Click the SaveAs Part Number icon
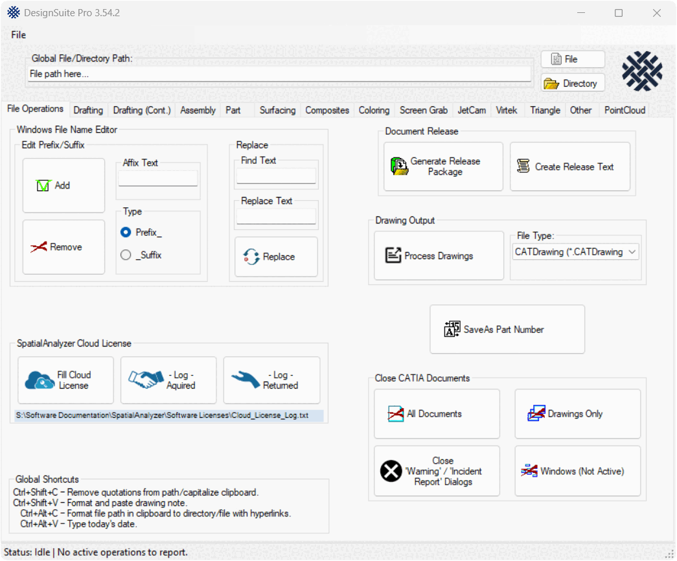Viewport: 677px width, 561px height. coord(452,329)
